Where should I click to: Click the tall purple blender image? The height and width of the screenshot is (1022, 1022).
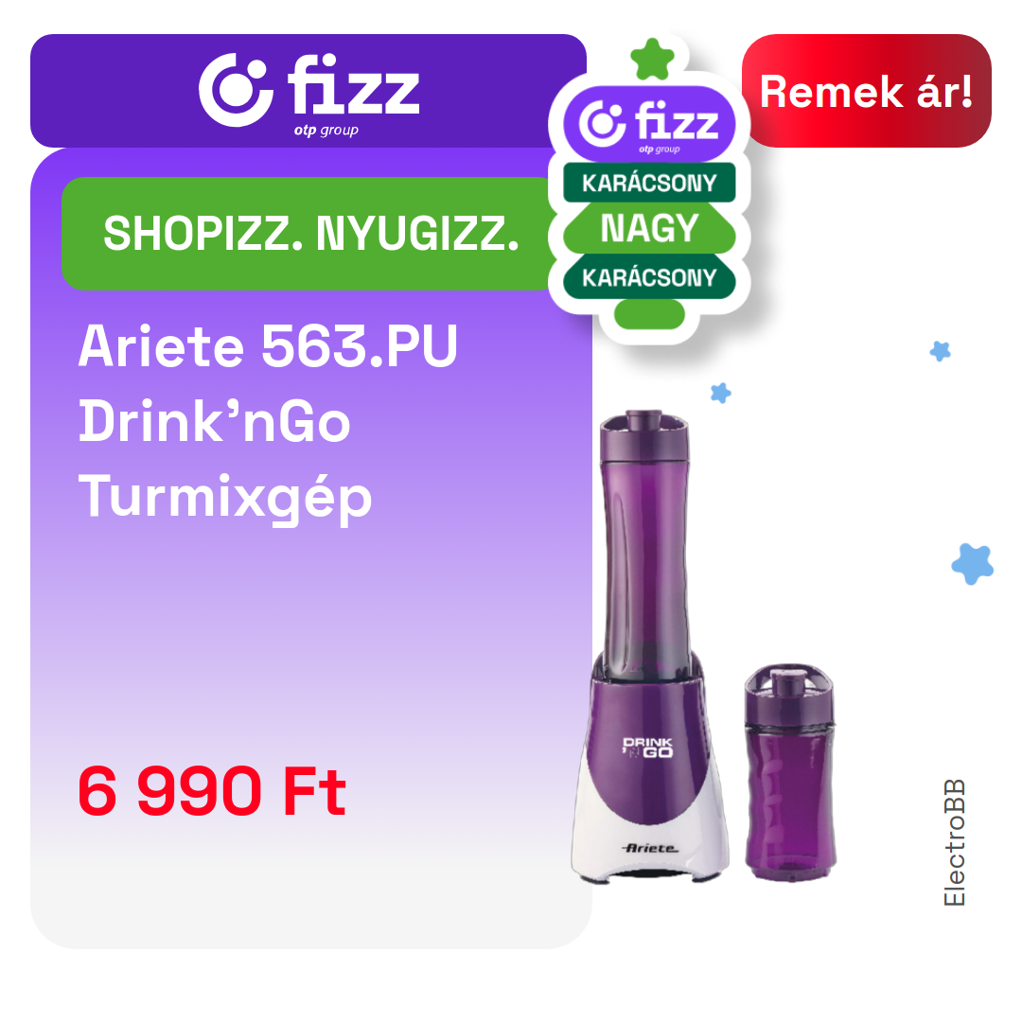[648, 646]
